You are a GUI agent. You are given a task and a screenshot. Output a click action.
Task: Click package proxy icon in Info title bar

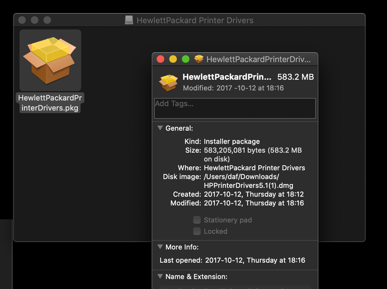pos(198,59)
